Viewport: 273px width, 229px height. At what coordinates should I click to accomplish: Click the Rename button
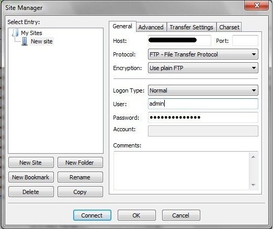(80, 177)
